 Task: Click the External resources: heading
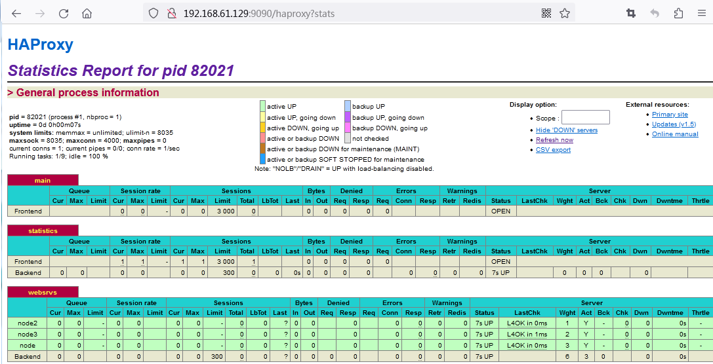pyautogui.click(x=657, y=104)
